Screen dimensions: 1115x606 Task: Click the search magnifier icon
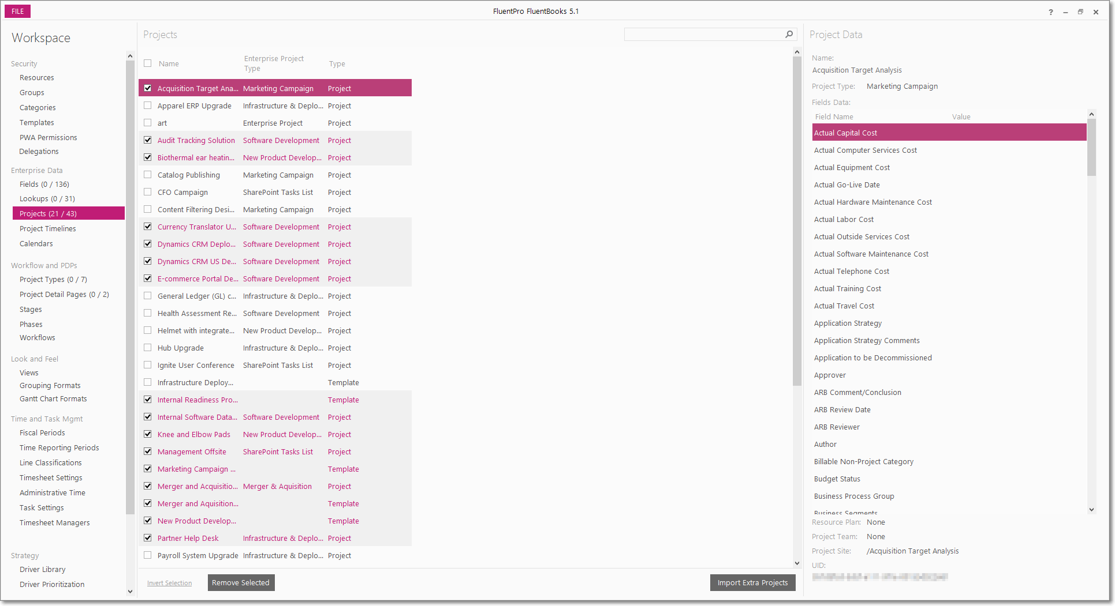pos(789,35)
